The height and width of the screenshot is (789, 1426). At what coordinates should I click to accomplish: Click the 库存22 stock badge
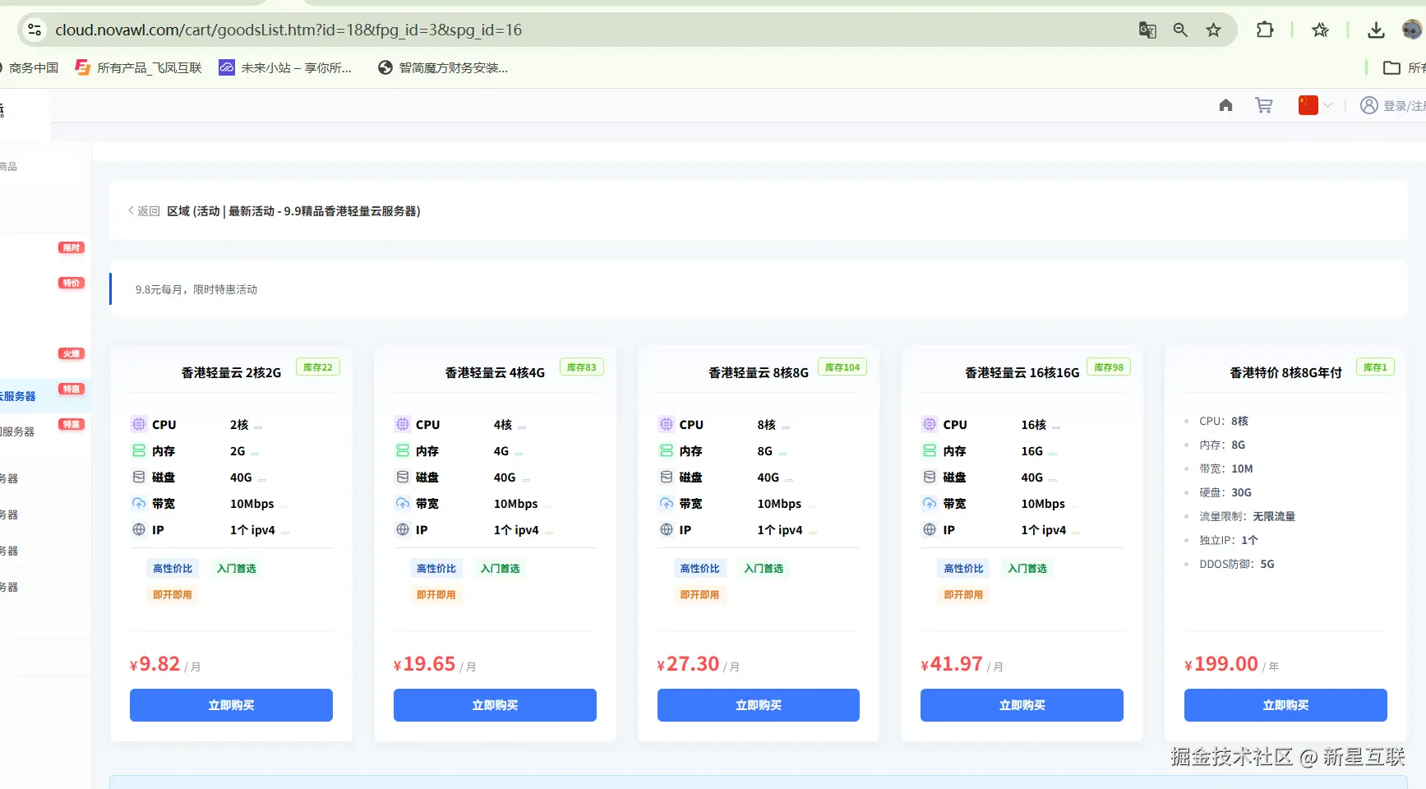point(318,367)
